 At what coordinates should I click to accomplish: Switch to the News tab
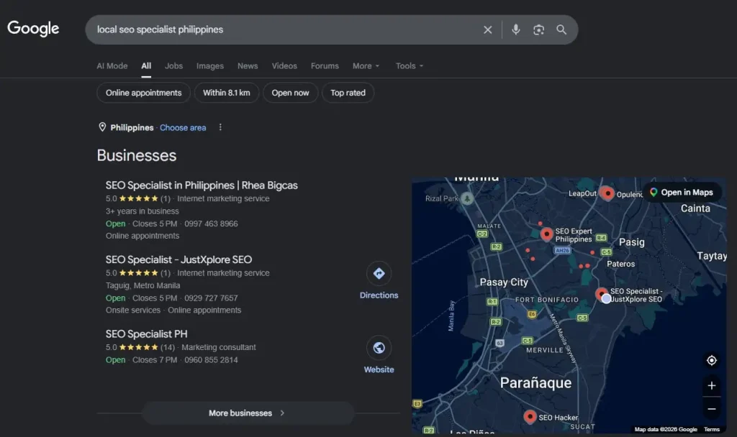coord(248,66)
